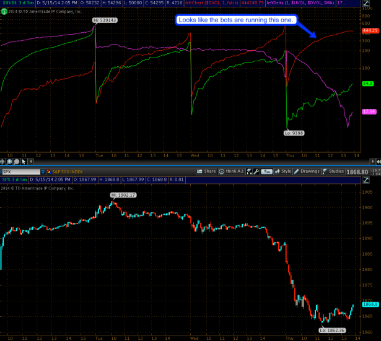
Task: Click the Tue label on lower chart axis
Action: tap(99, 338)
